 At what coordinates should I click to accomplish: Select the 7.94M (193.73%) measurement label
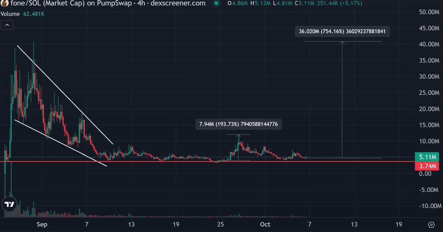point(238,124)
